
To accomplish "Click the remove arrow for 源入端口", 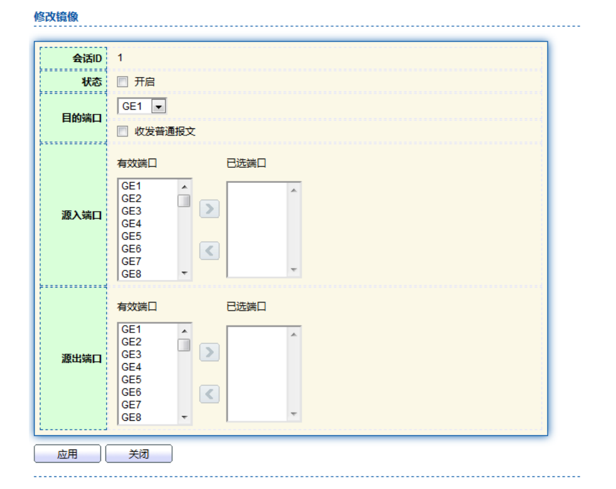I will pos(209,251).
